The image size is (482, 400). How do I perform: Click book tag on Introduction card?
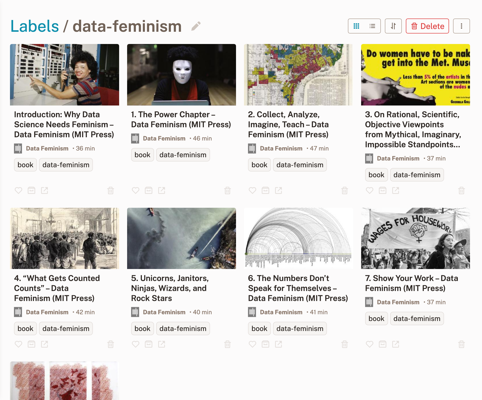coord(25,165)
